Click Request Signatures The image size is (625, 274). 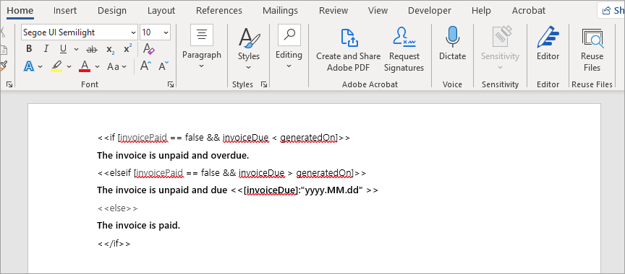point(404,49)
